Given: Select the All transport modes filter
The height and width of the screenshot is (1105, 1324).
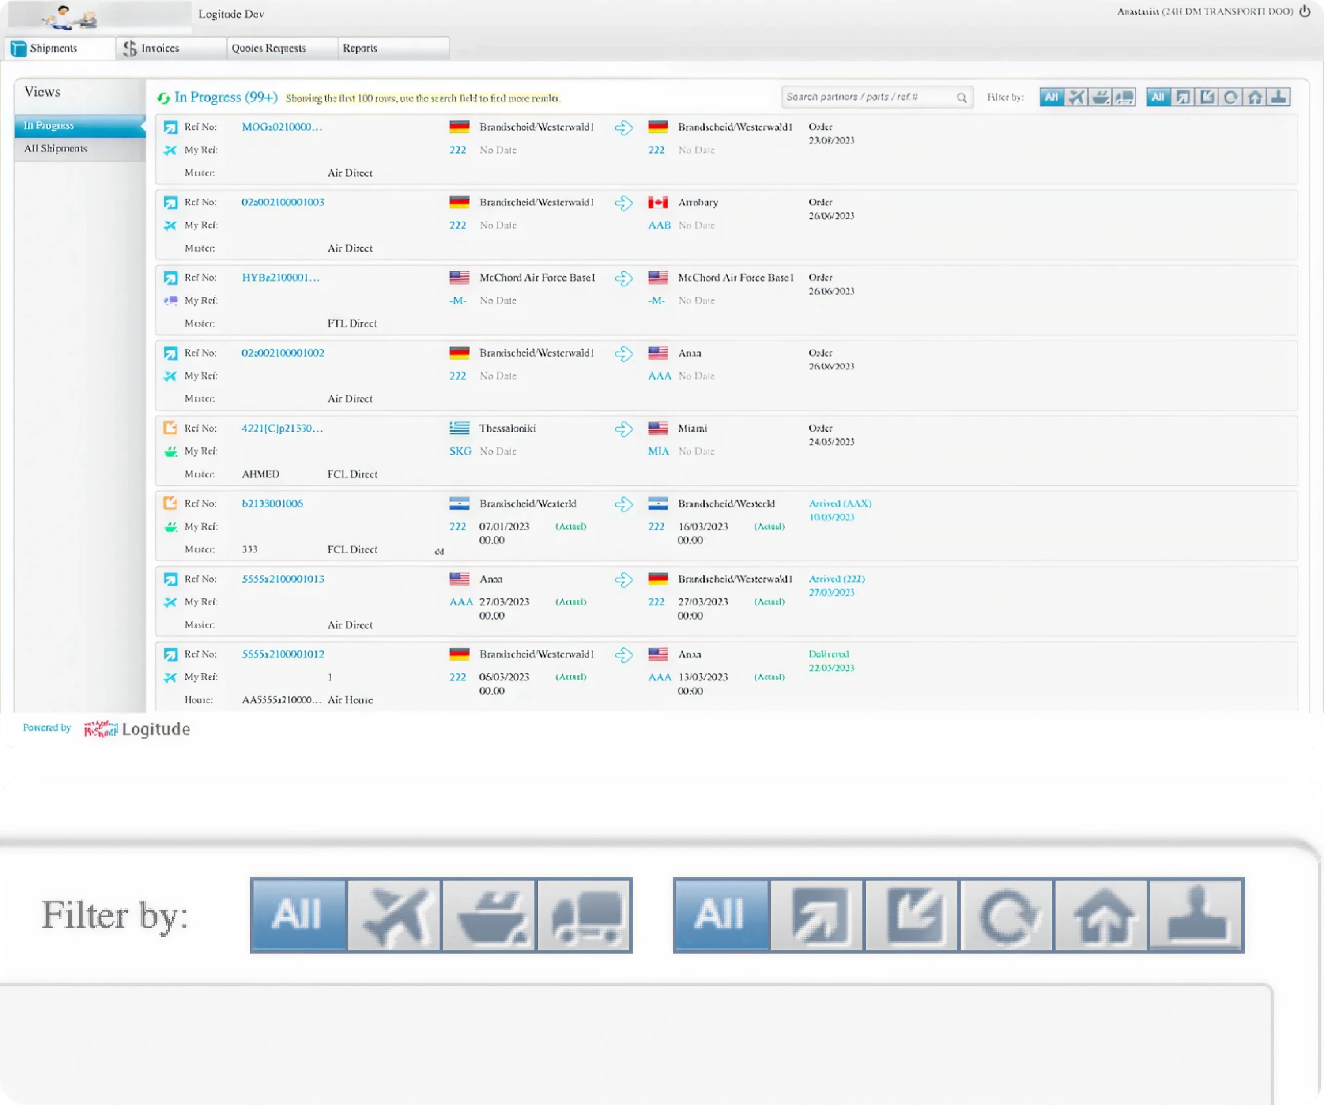Looking at the screenshot, I should [1051, 97].
